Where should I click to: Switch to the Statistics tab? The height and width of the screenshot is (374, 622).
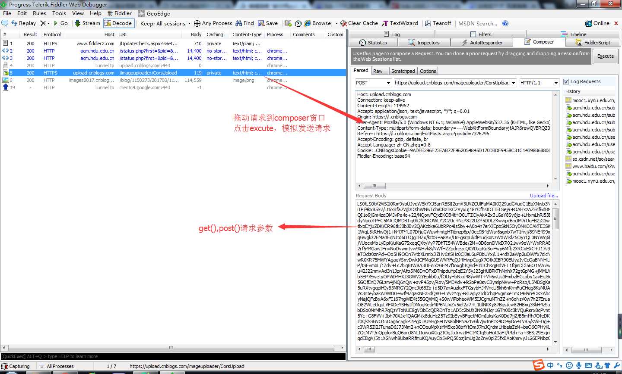(x=373, y=42)
